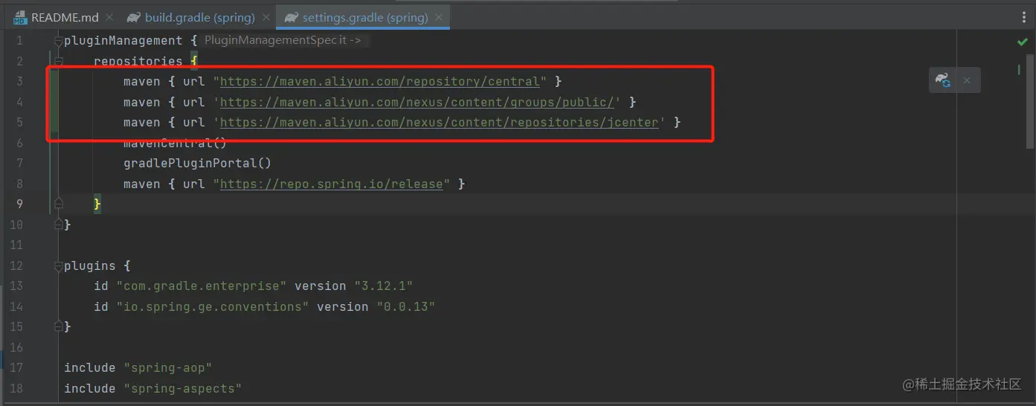Image resolution: width=1036 pixels, height=406 pixels.
Task: Click the "0.0.13" version string
Action: click(x=405, y=306)
